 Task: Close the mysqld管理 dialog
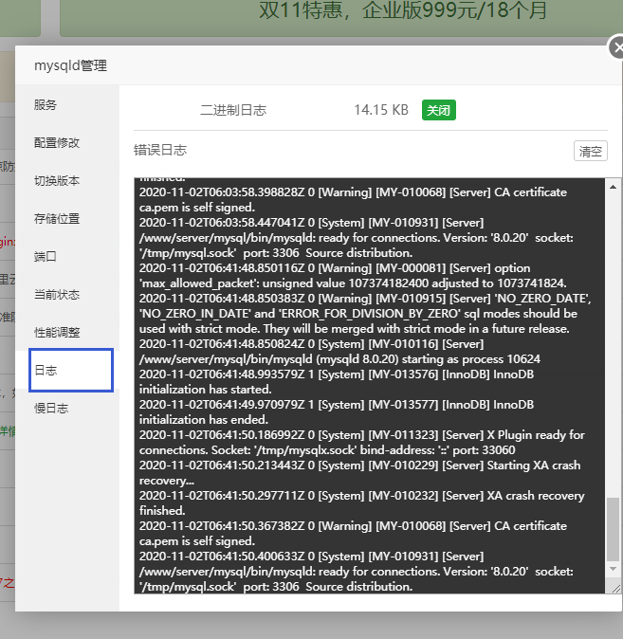[x=616, y=47]
